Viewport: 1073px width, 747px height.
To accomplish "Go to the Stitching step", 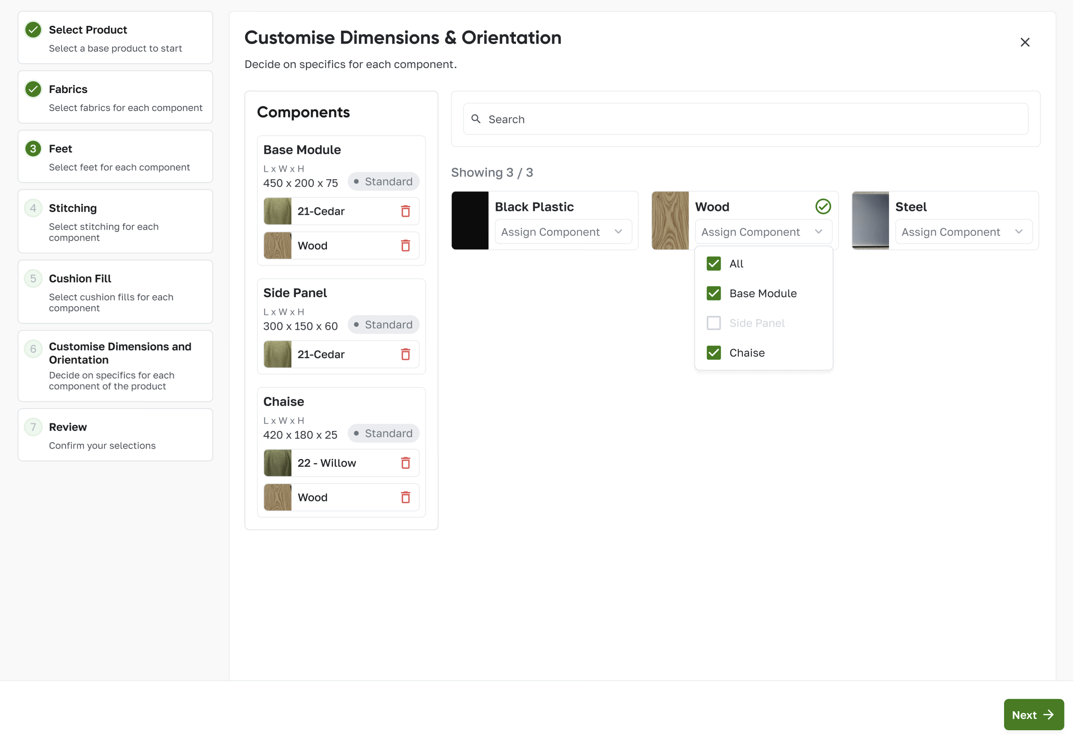I will coord(73,208).
